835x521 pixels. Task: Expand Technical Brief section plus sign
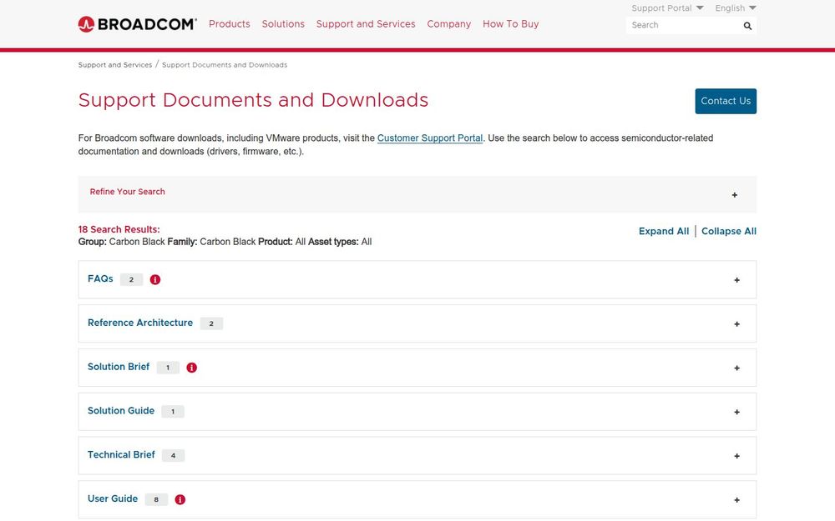[737, 456]
